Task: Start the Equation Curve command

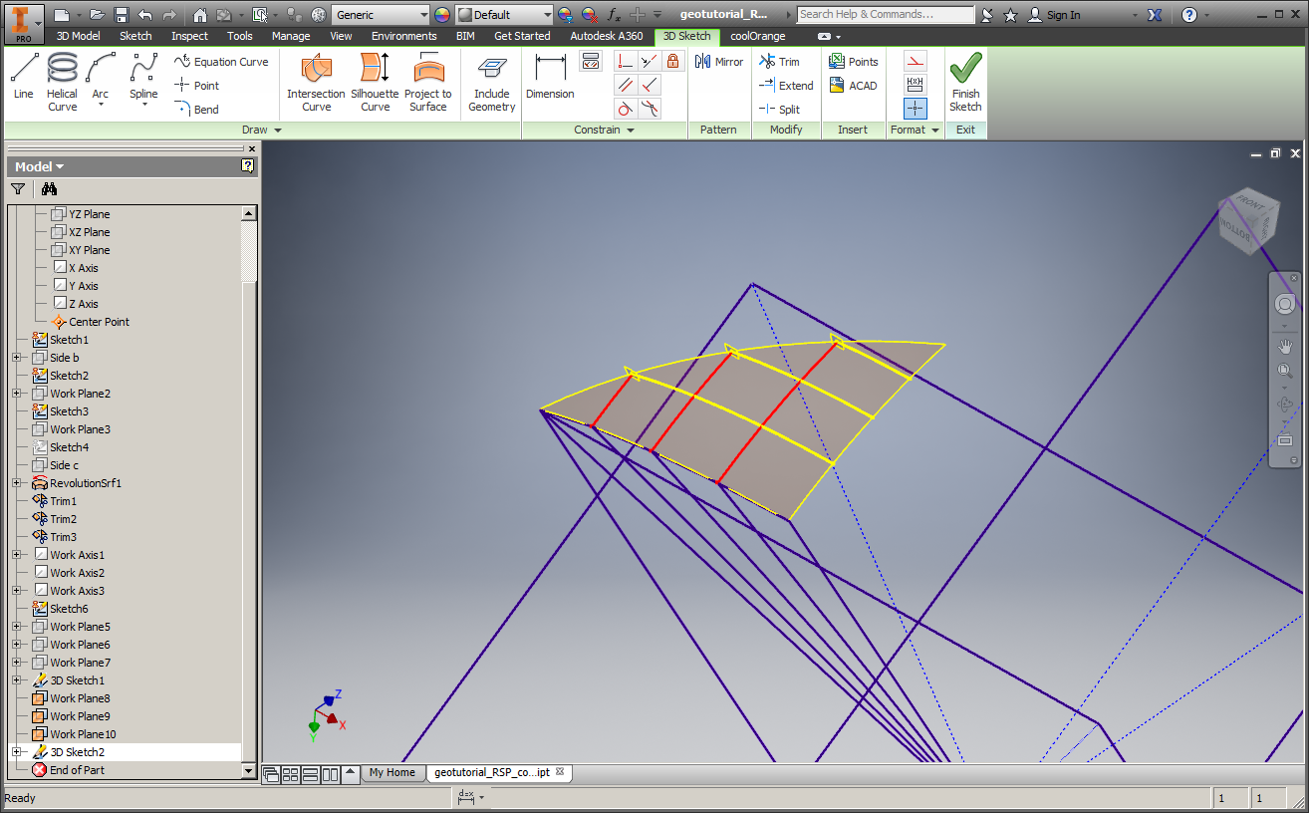Action: (221, 62)
